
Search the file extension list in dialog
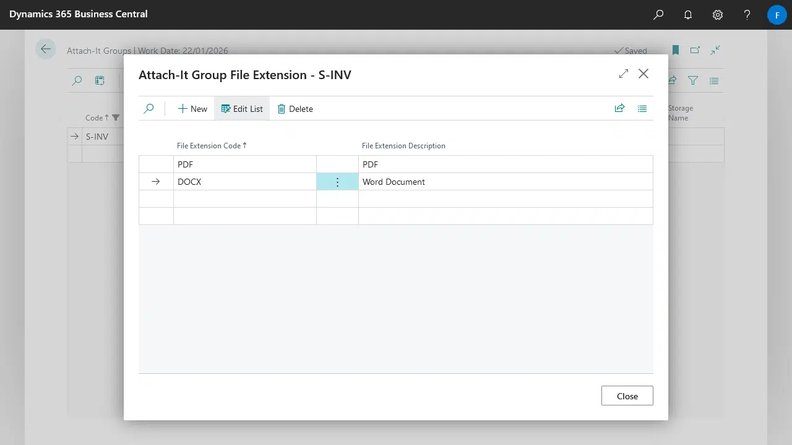coord(148,109)
